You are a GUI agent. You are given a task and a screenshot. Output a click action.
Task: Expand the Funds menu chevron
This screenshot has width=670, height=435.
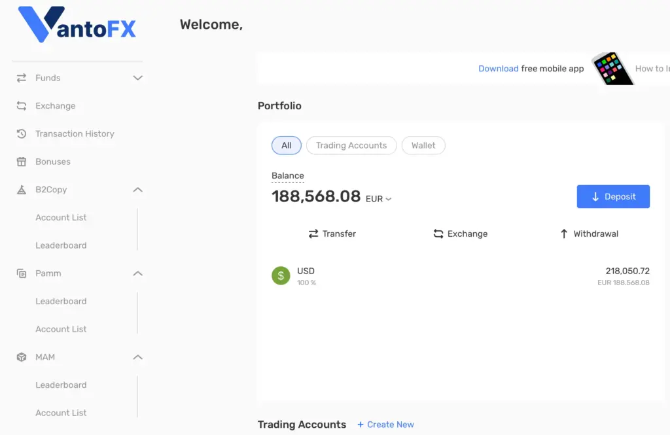137,78
